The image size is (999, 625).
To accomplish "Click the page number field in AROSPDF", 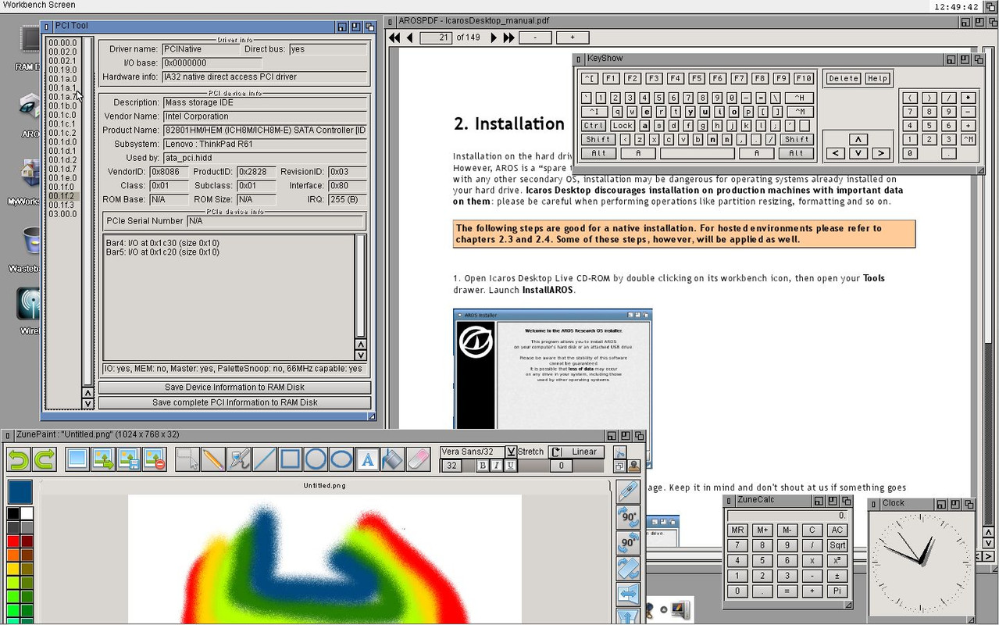I will pyautogui.click(x=436, y=37).
